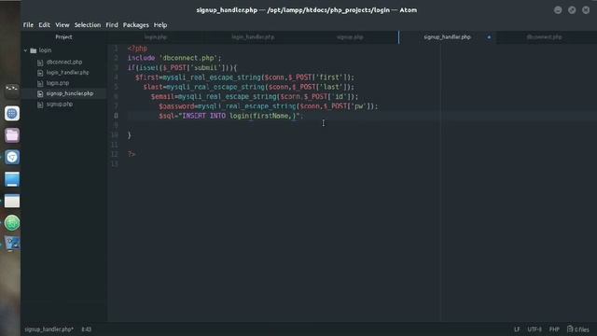The image size is (597, 336).
Task: Click the $sql INSERT INTO line
Action: [x=231, y=116]
